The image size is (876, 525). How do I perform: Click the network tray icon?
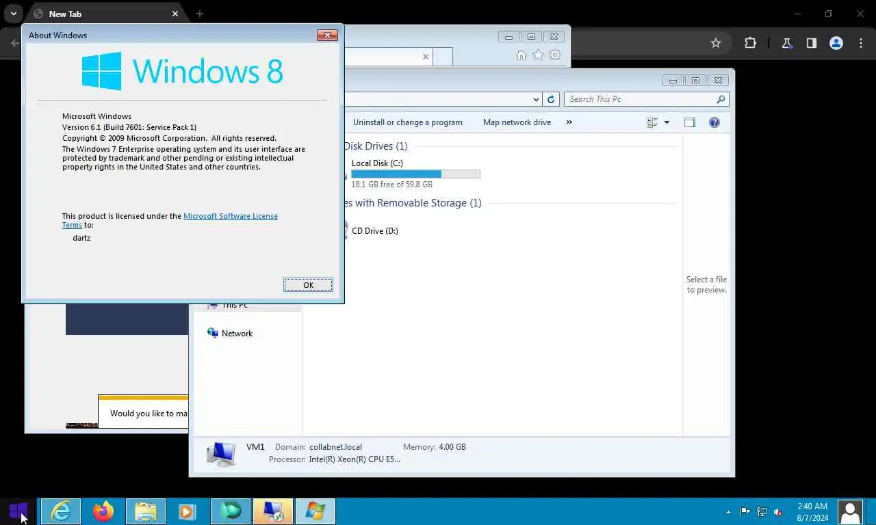coord(761,512)
